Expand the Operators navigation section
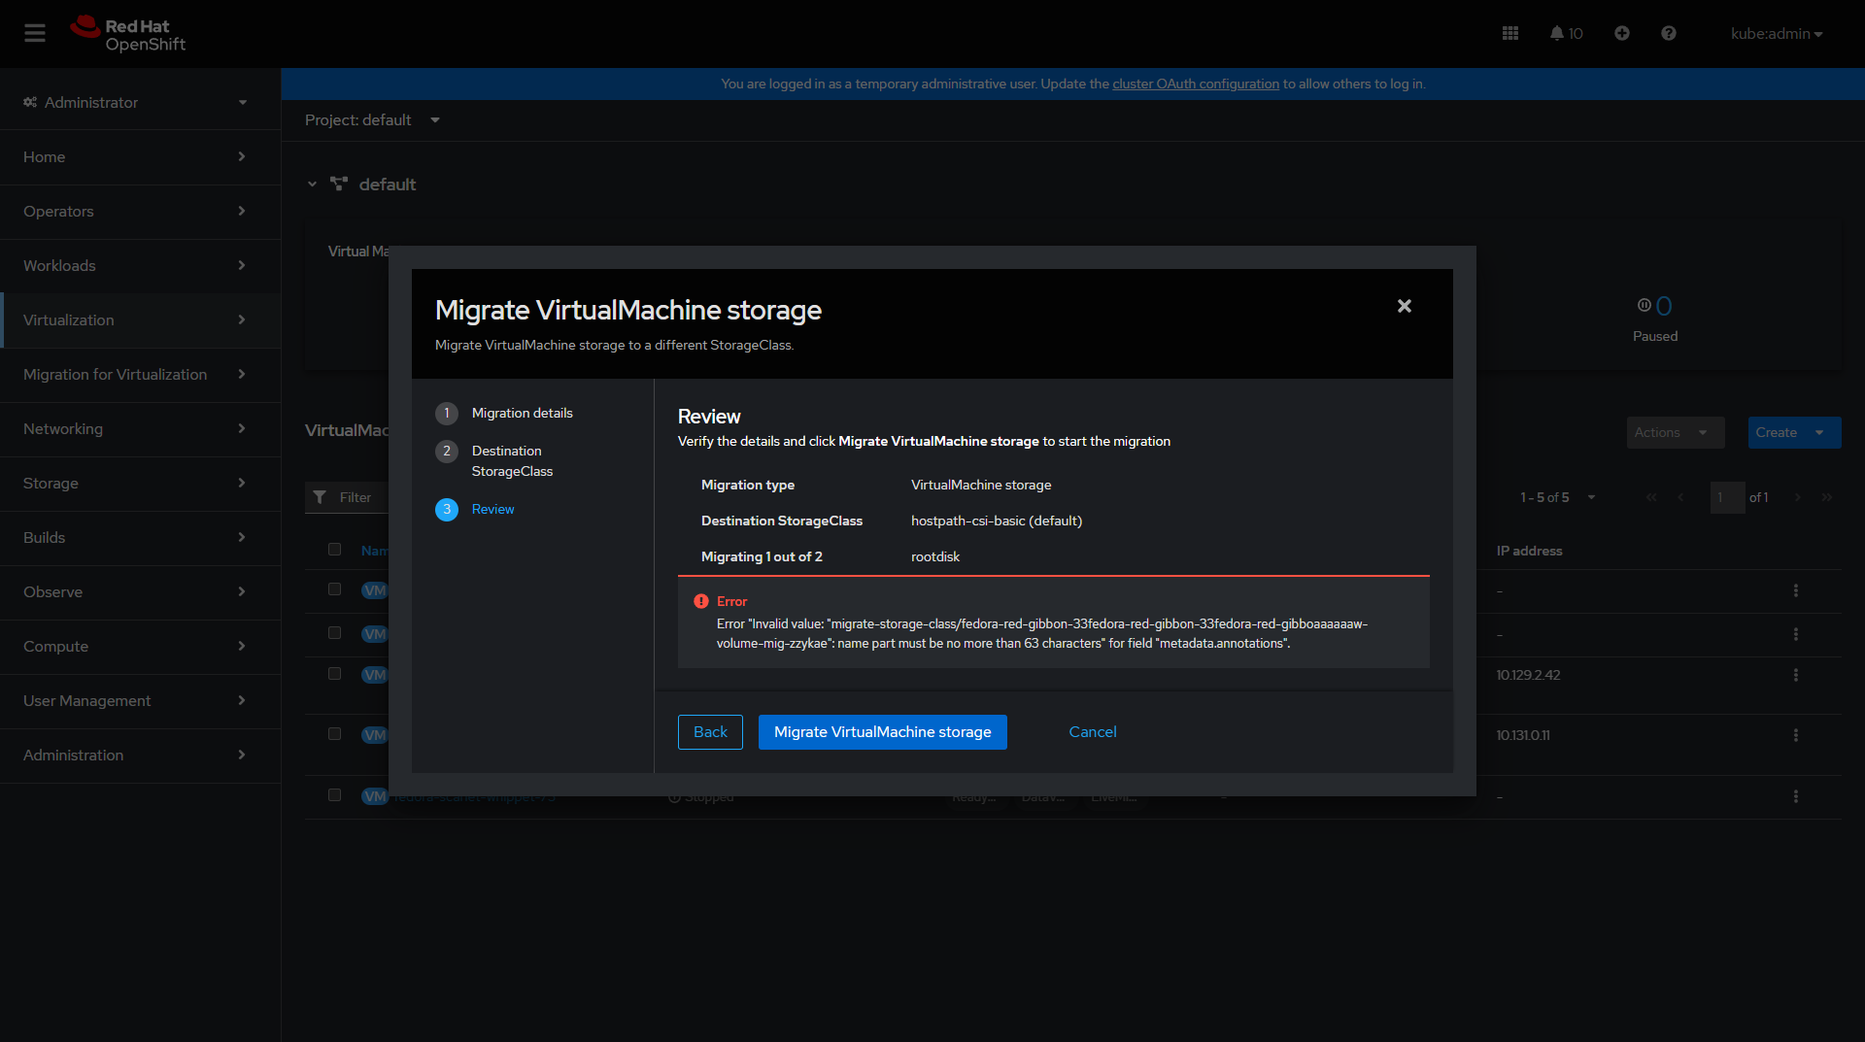 [140, 212]
